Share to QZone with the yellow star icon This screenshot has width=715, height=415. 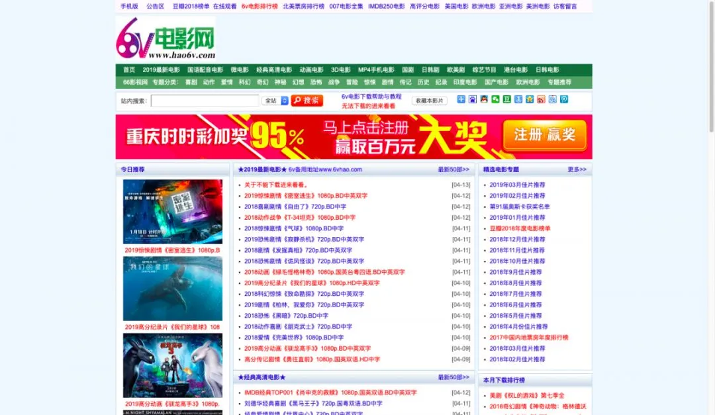[530, 99]
